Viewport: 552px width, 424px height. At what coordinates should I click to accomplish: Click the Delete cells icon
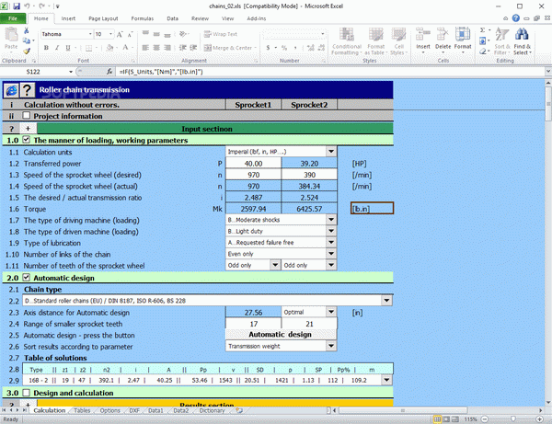point(443,35)
